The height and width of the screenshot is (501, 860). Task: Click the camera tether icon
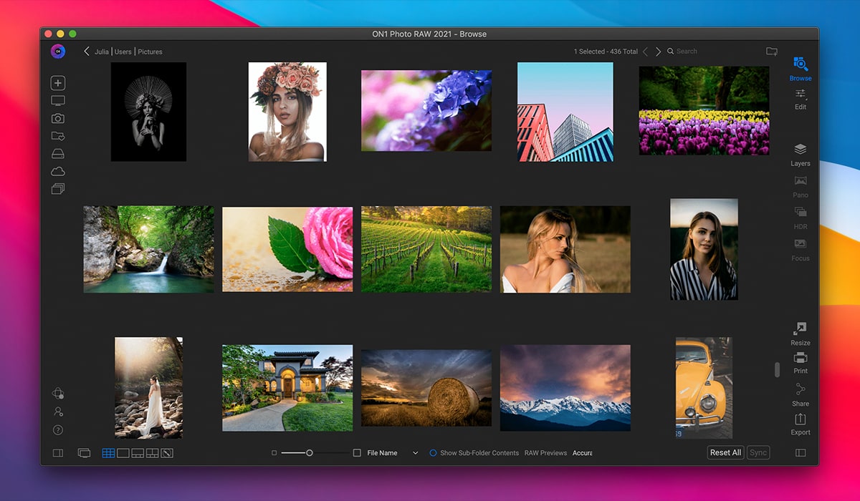pos(58,119)
